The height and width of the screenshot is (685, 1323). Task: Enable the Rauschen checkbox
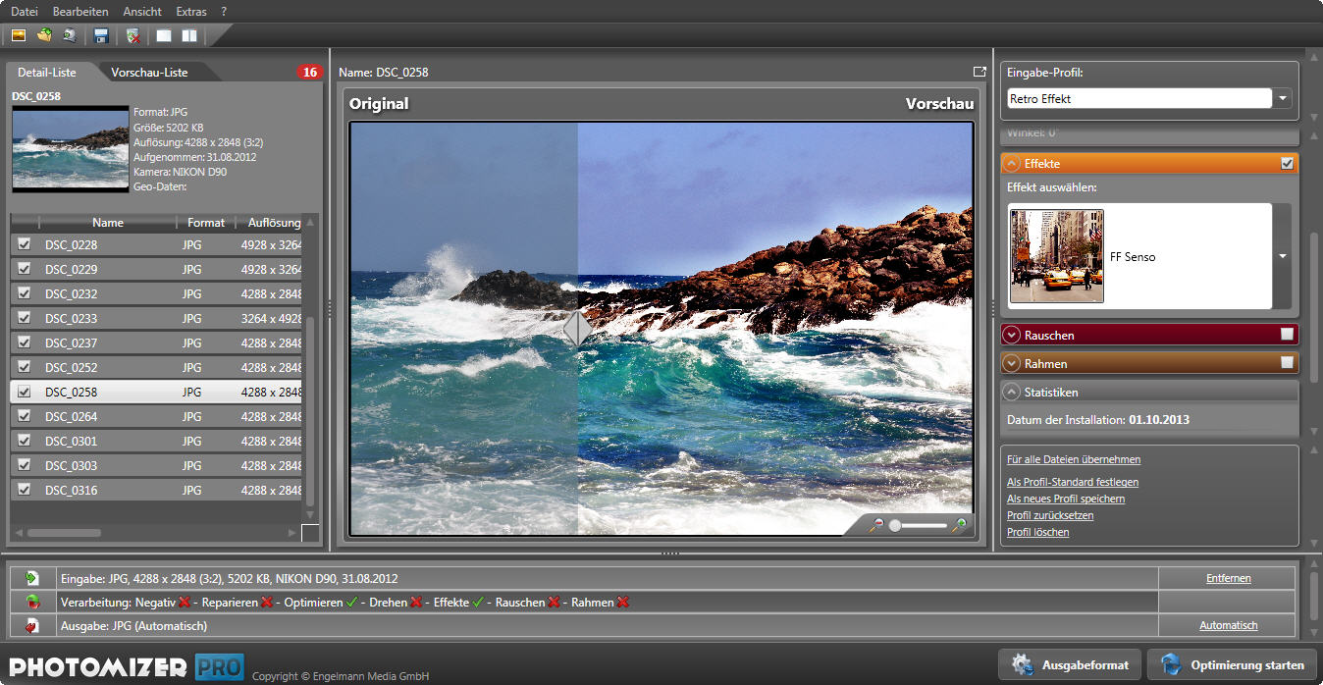pos(1287,335)
